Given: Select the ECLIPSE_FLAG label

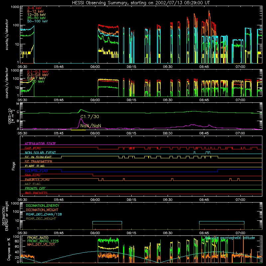Looking at the screenshot, I should pos(36,171).
